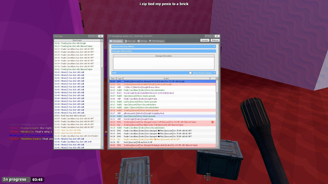The width and height of the screenshot is (328, 184).
Task: Switch to the Shot Logs tab
Action: 130,41
